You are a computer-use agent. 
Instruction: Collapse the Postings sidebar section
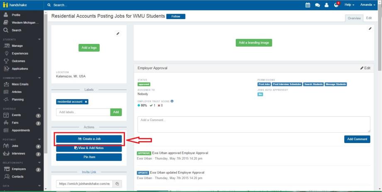coord(39,139)
